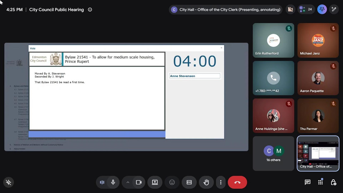Click the 04:00 vote countdown timer
This screenshot has width=343, height=193.
(195, 61)
